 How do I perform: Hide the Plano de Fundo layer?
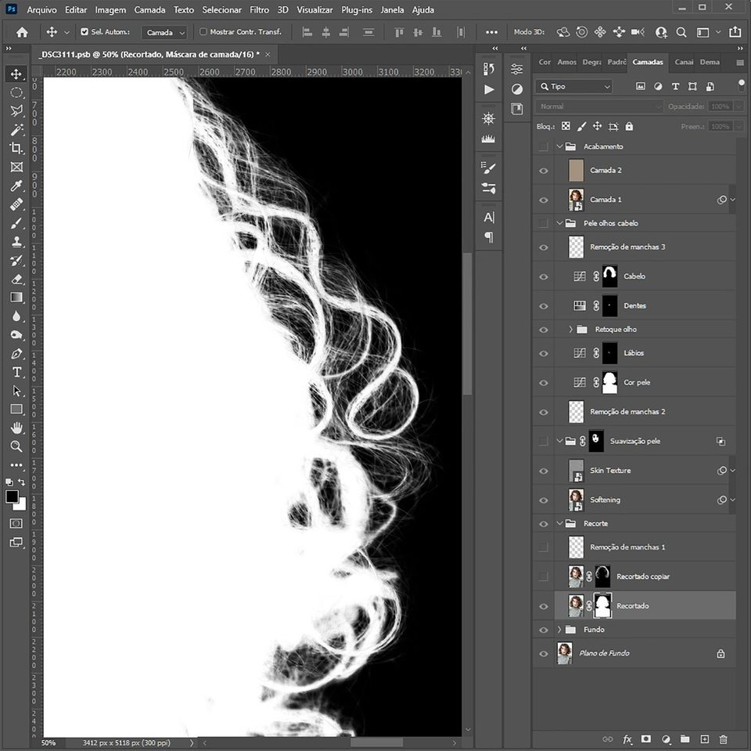[544, 653]
